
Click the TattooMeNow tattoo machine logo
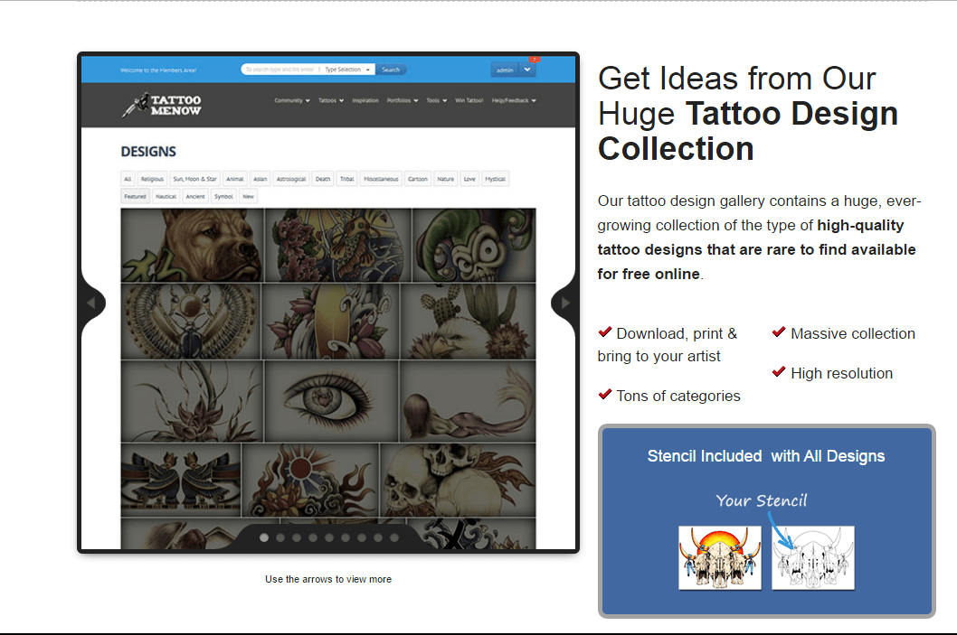163,106
